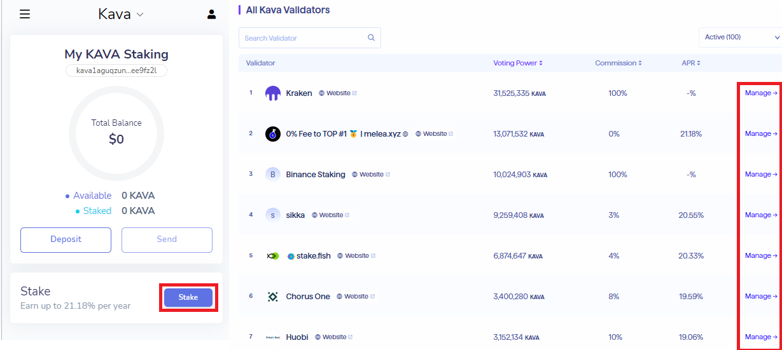Sort by APR column
This screenshot has width=782, height=350.
[691, 63]
